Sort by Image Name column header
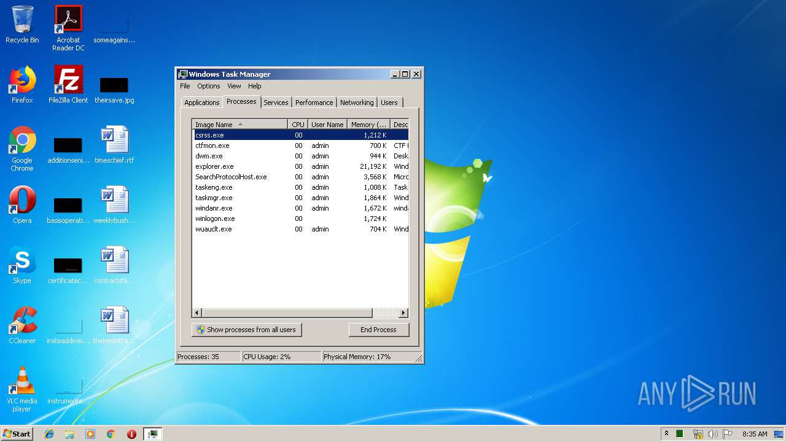 (239, 125)
